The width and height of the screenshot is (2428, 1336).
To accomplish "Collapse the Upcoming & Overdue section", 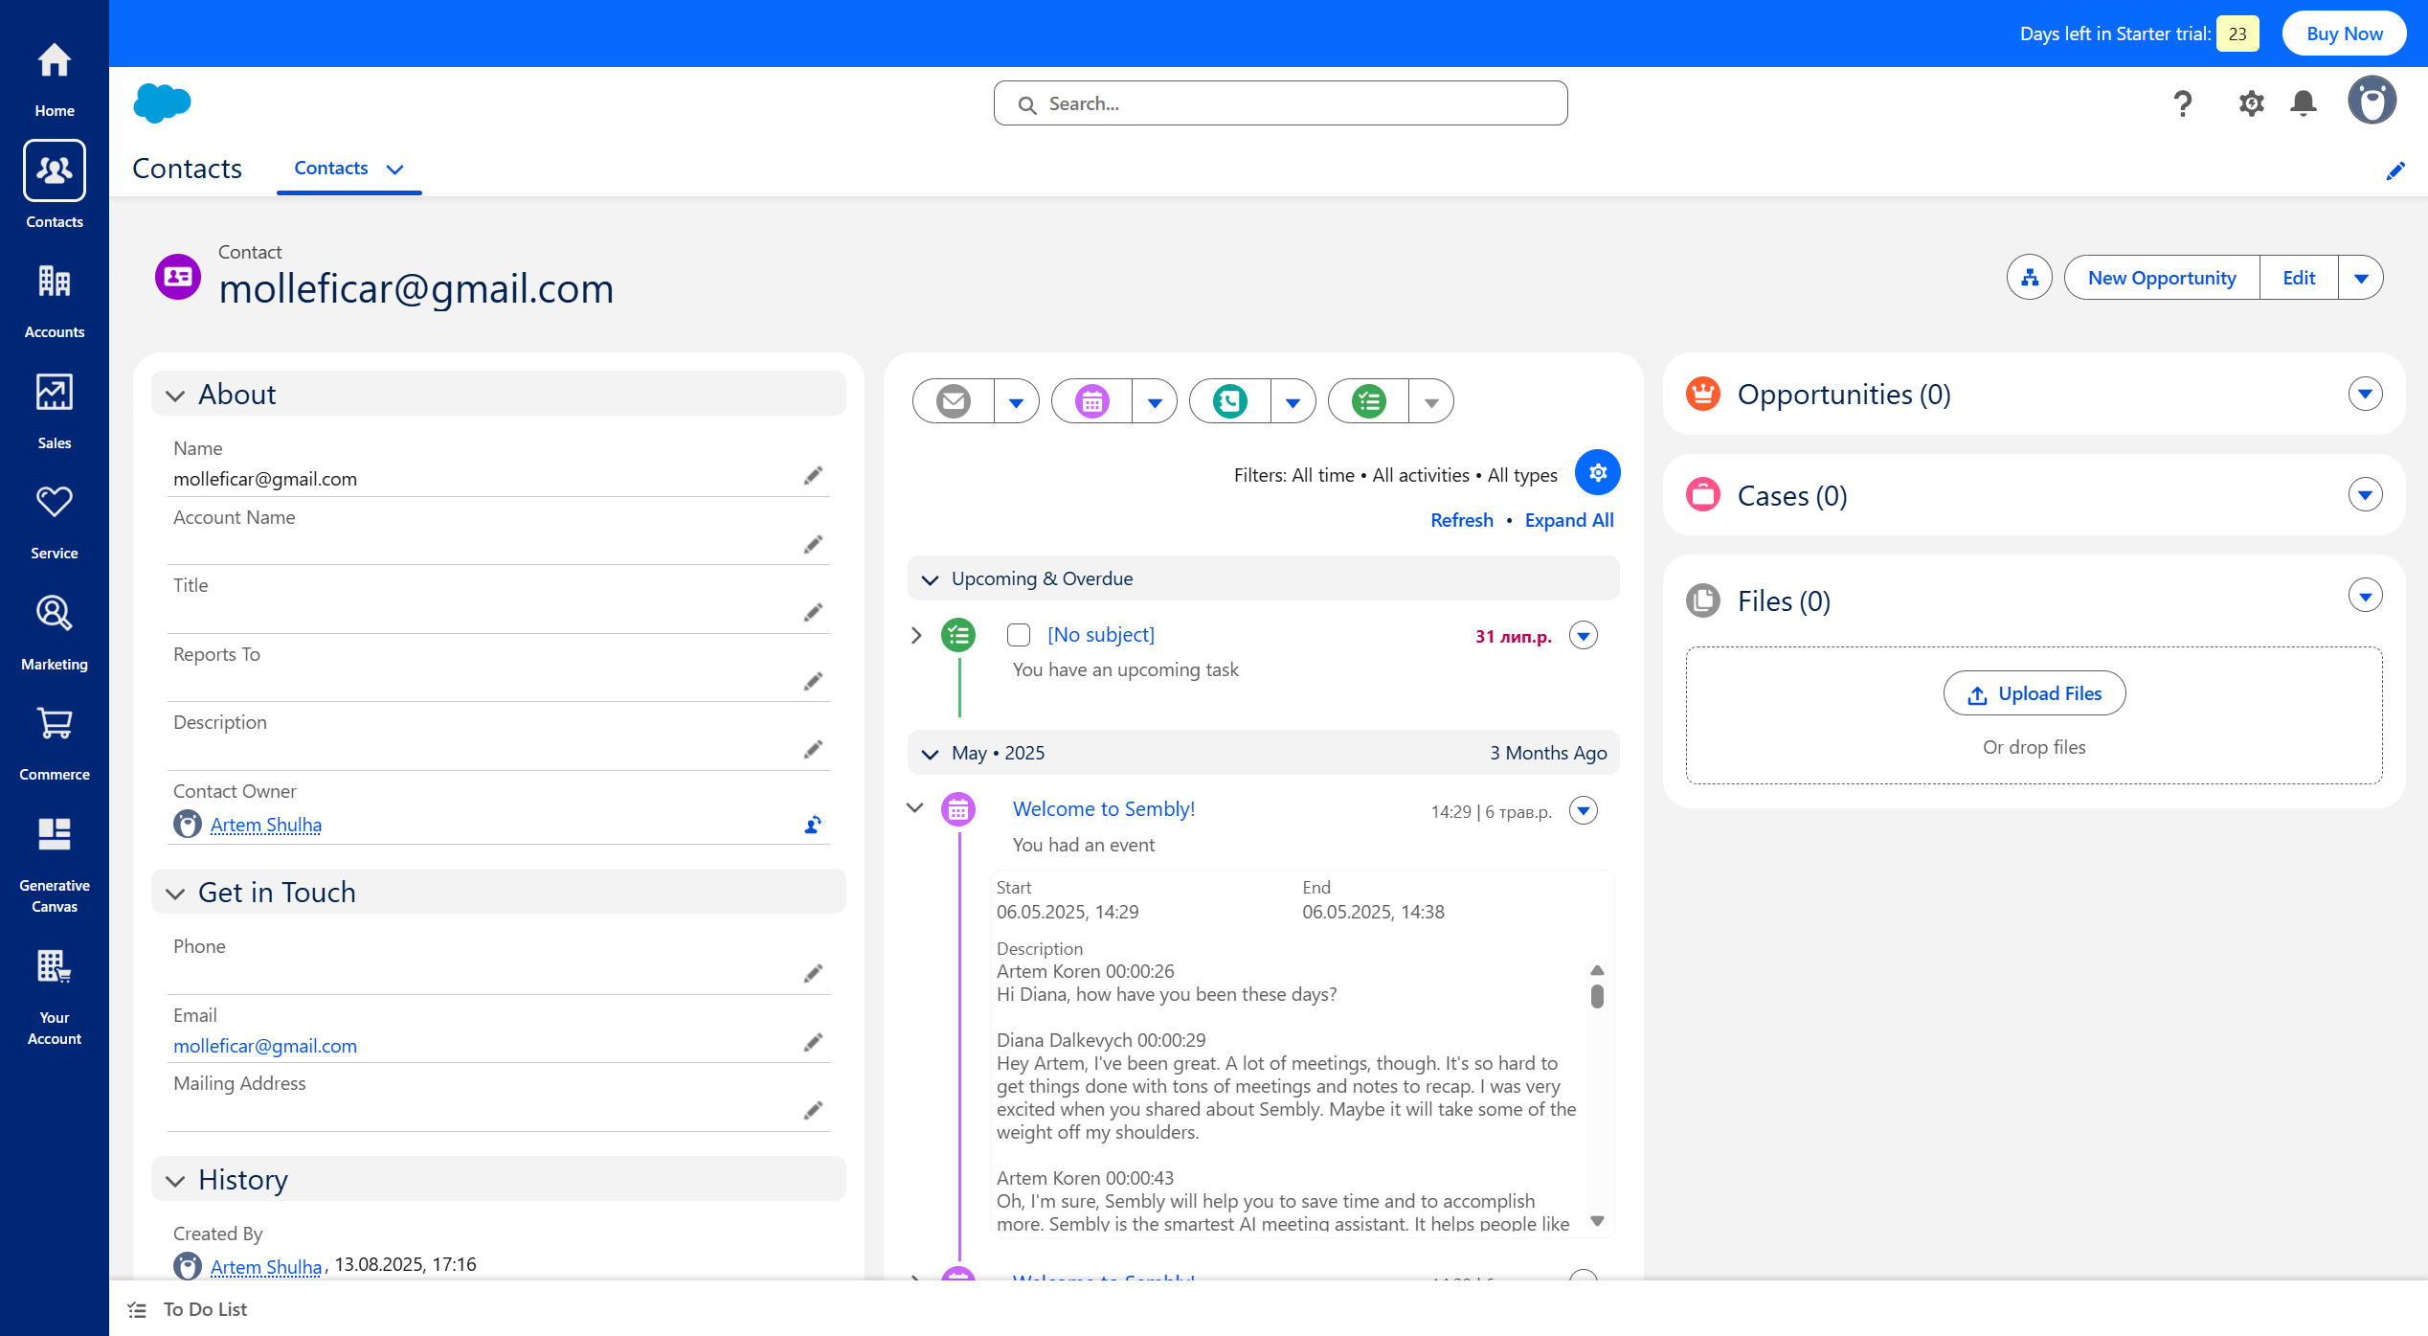I will [x=930, y=579].
